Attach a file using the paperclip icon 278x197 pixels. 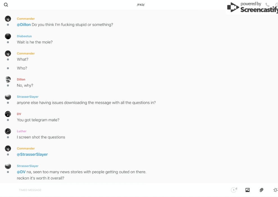(261, 190)
